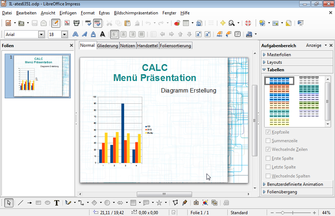
Task: Click the 44% zoom level in status bar
Action: click(x=326, y=213)
